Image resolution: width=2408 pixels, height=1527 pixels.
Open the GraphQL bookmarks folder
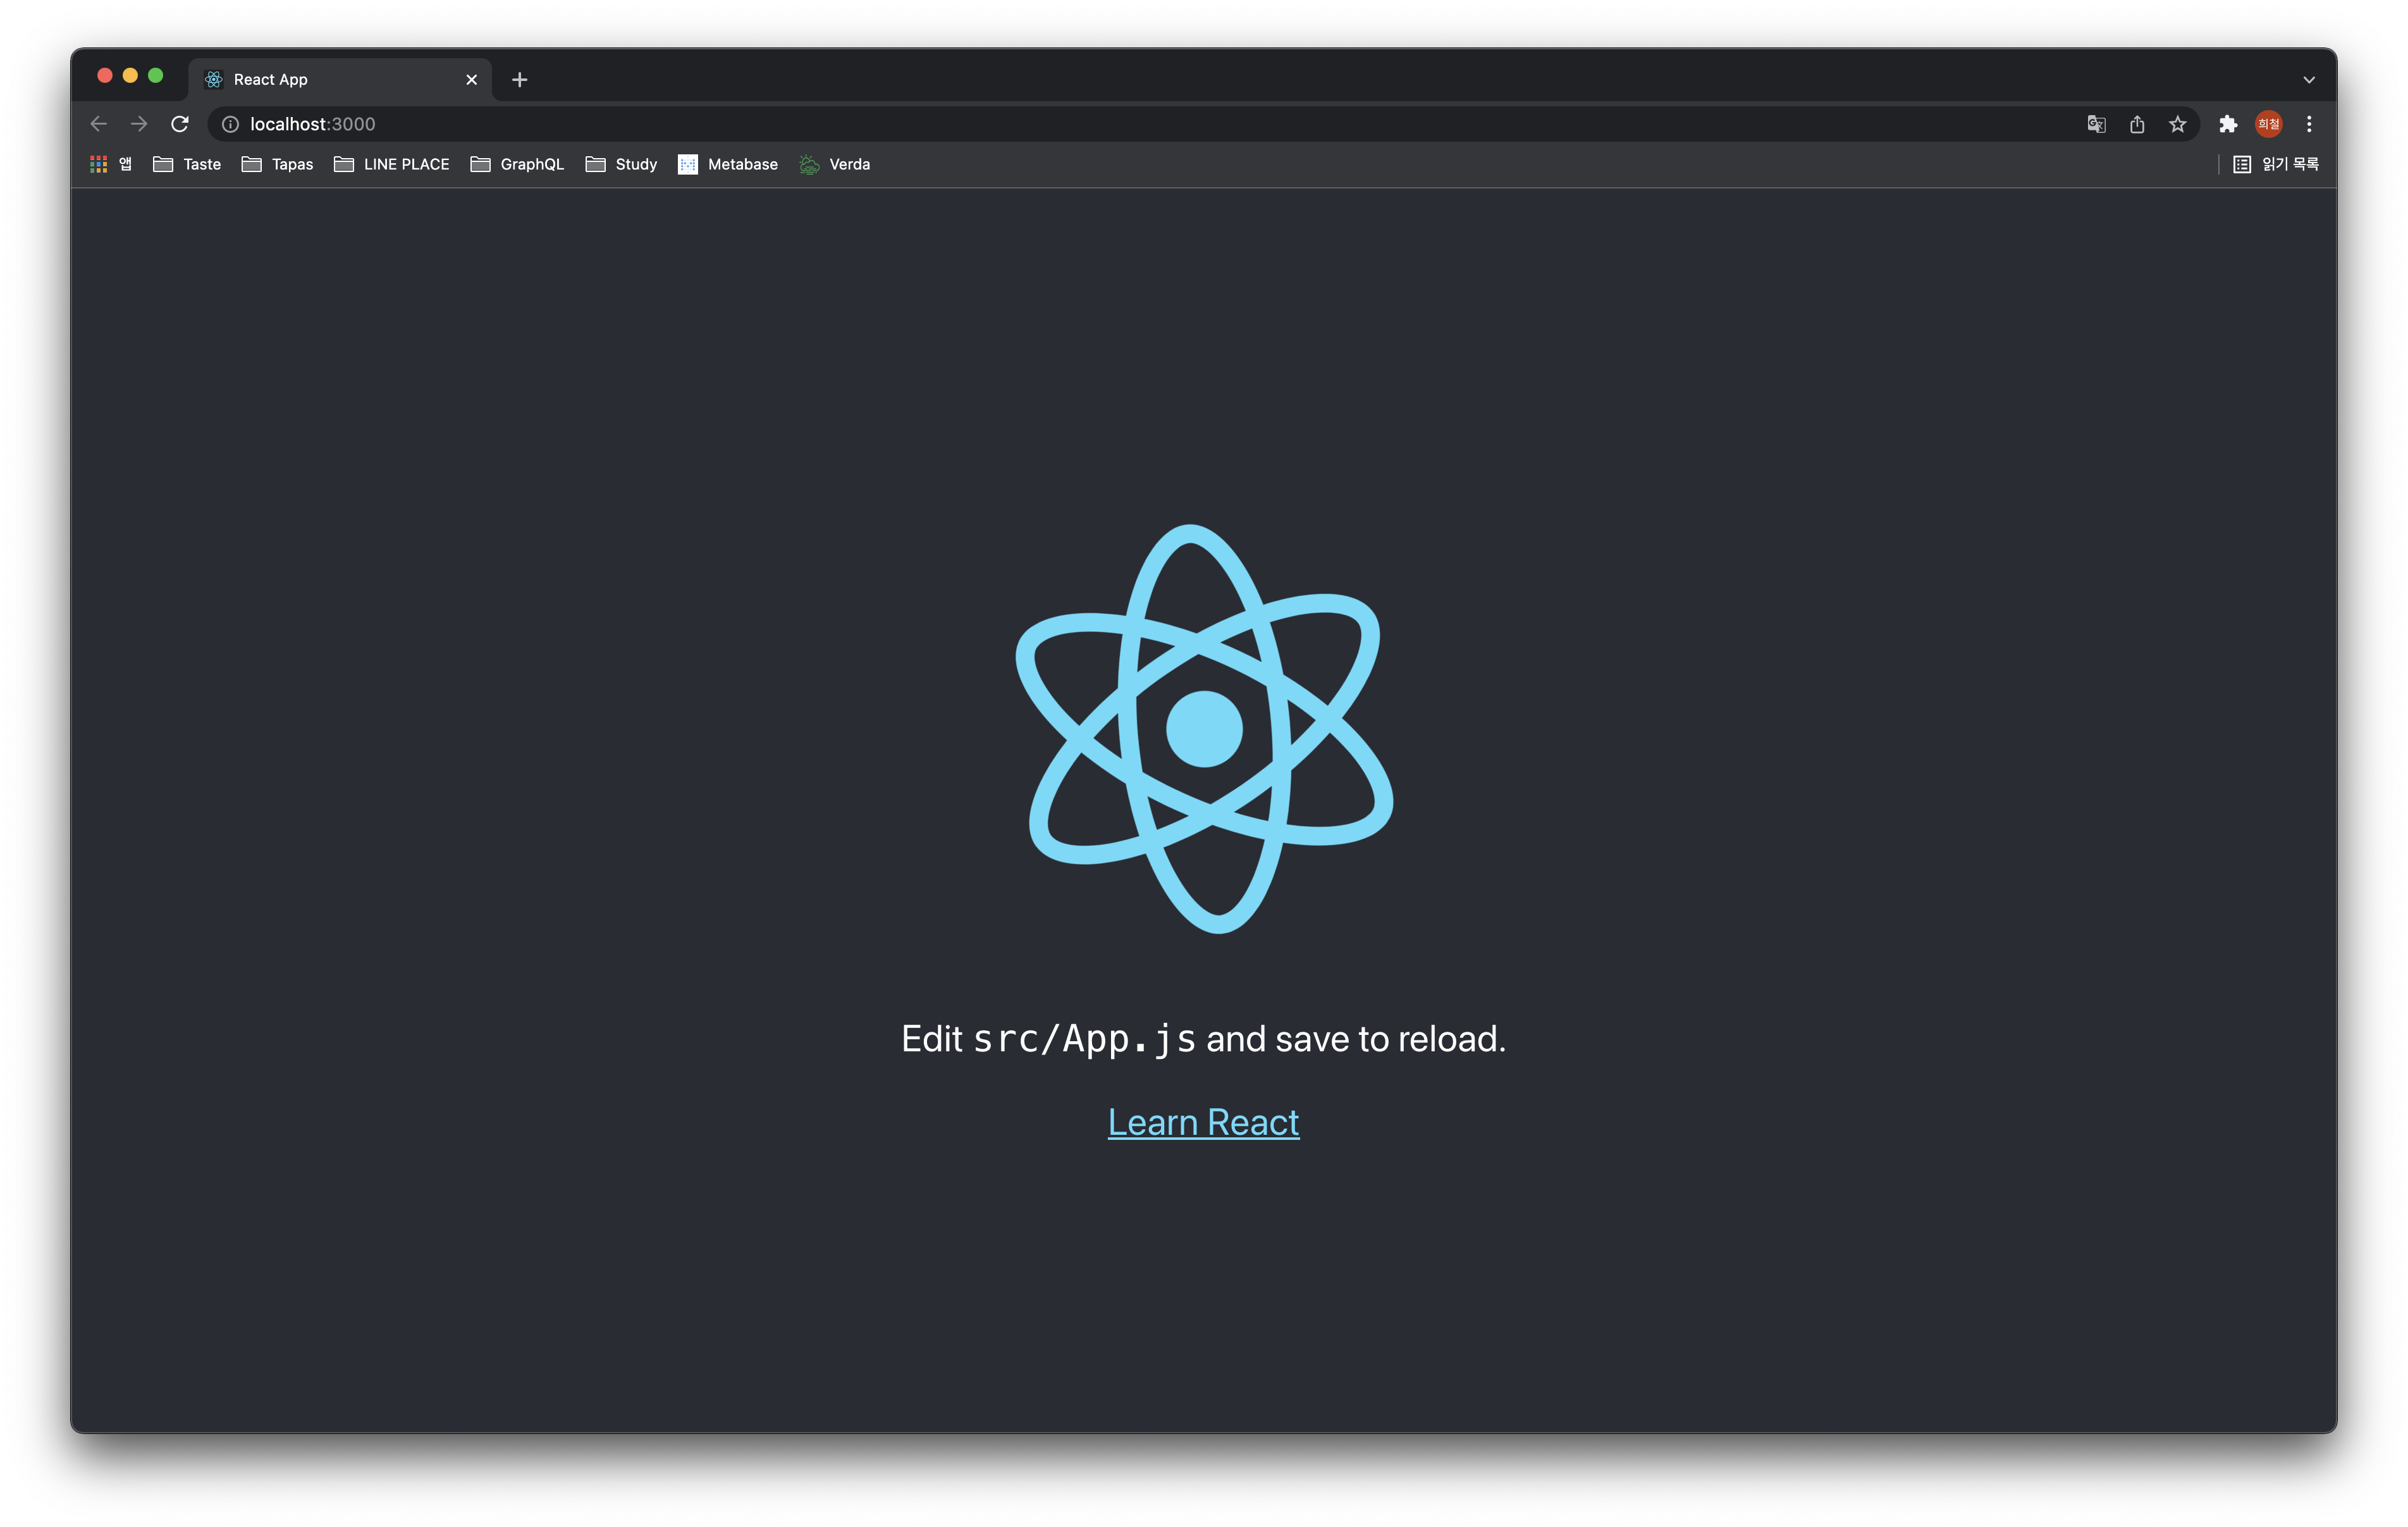click(517, 164)
